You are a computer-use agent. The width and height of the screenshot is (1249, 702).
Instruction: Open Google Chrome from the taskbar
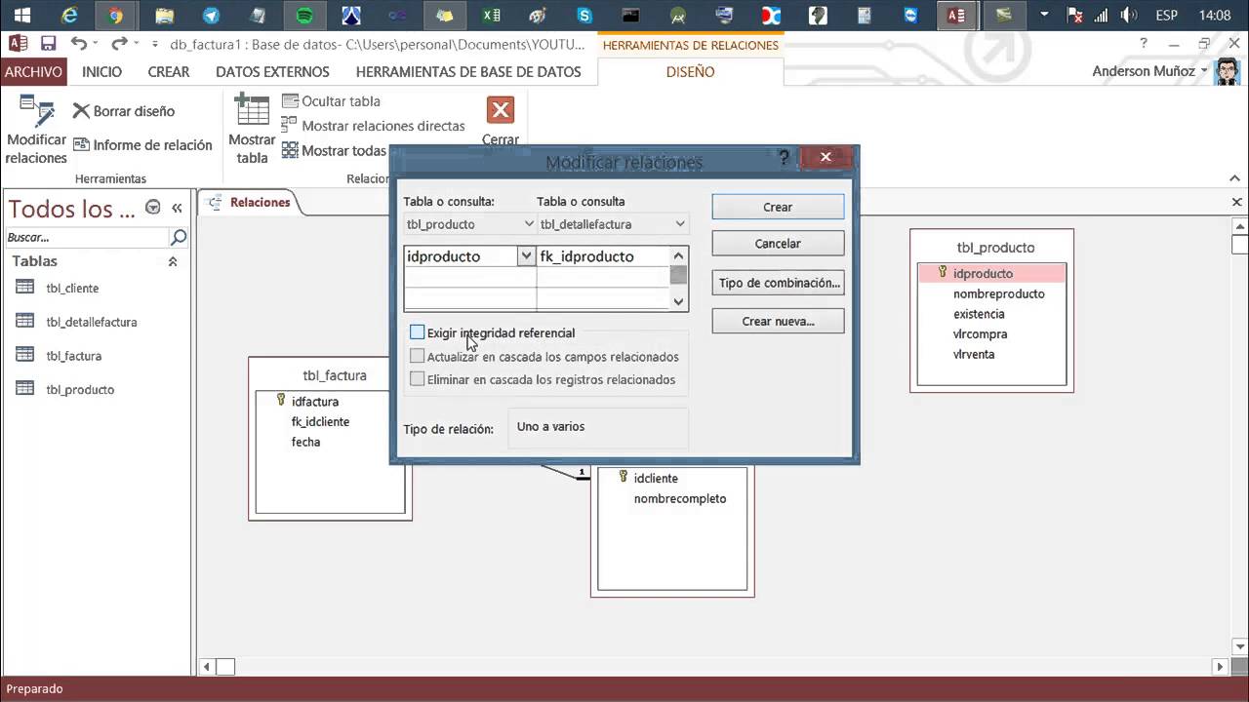[x=116, y=15]
